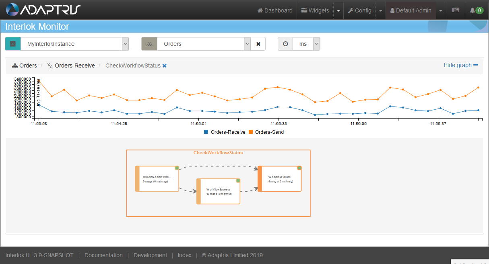This screenshot has width=489, height=264.
Task: Open the Index footer link
Action: coord(184,255)
